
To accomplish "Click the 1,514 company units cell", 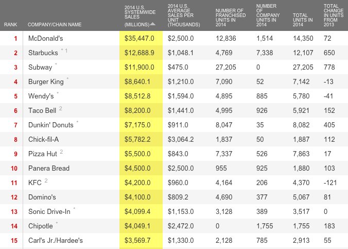I will click(x=265, y=38).
